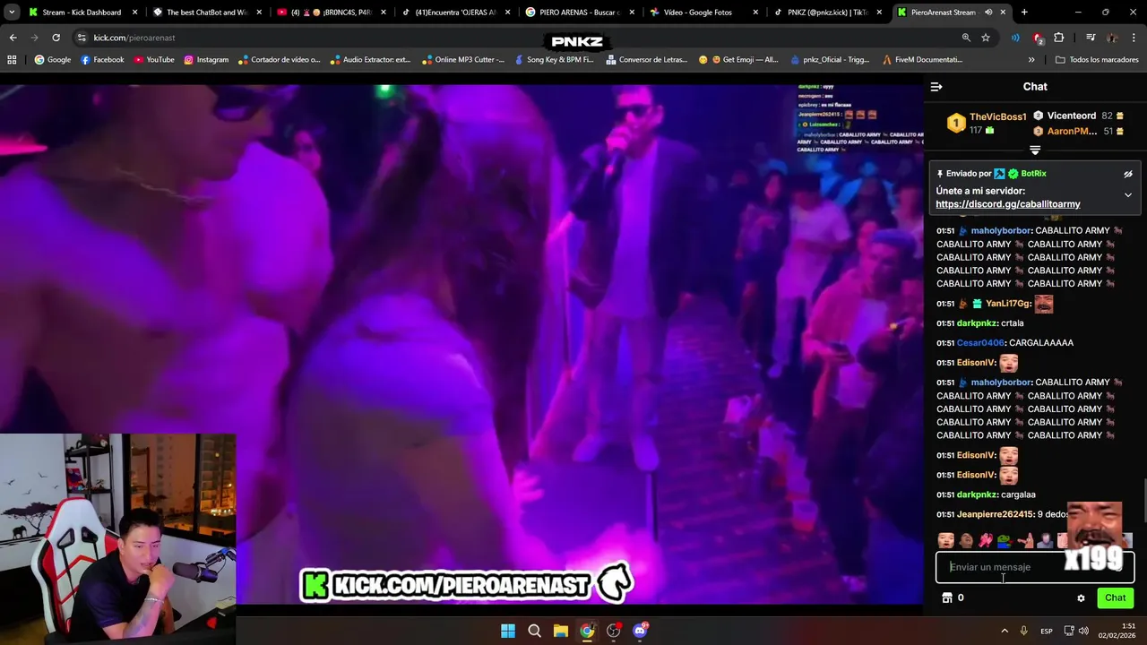Open the Windows Start button
Viewport: 1147px width, 645px height.
508,631
